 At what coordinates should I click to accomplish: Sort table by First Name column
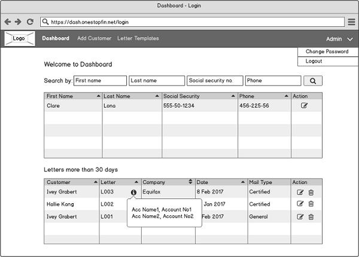[x=98, y=96]
